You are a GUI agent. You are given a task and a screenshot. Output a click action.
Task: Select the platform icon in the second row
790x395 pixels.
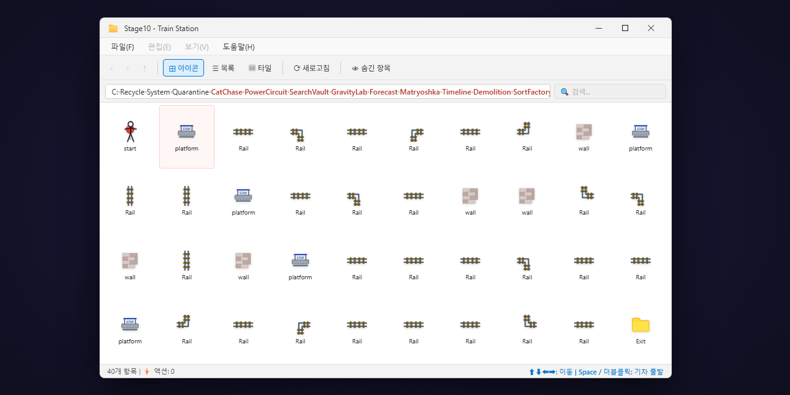[x=243, y=196]
